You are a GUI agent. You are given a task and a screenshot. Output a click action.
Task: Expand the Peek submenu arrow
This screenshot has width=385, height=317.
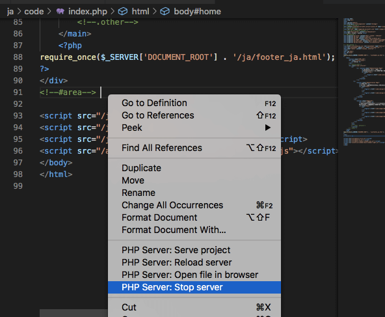(x=268, y=128)
